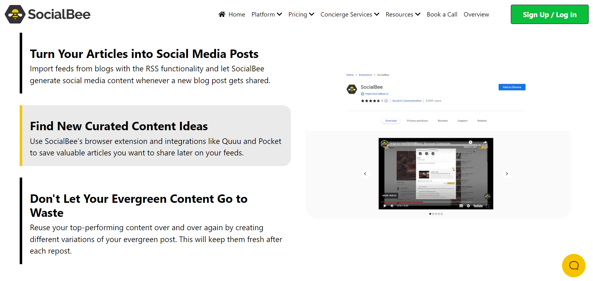Click the Extensions breadcrumb link
This screenshot has height=281, width=593.
click(365, 75)
